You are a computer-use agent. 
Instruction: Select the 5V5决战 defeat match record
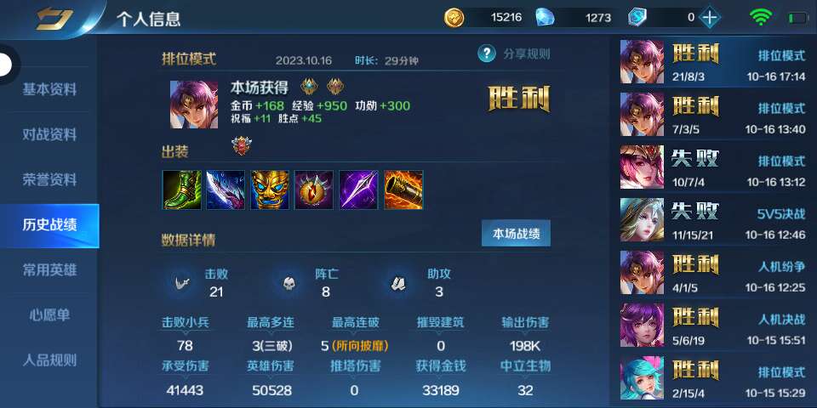click(713, 220)
